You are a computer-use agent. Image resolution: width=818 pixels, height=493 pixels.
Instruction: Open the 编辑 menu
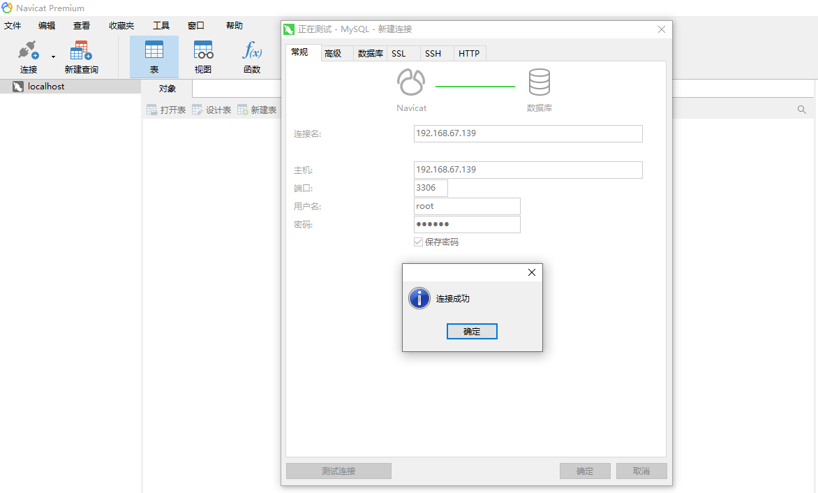click(x=47, y=26)
